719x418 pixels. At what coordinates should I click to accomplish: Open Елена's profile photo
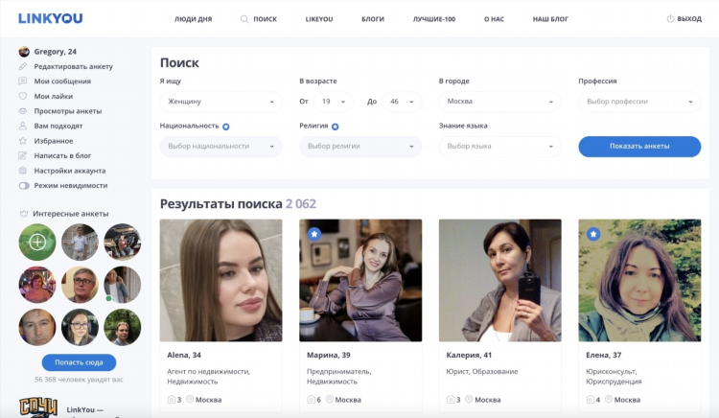[x=639, y=280]
